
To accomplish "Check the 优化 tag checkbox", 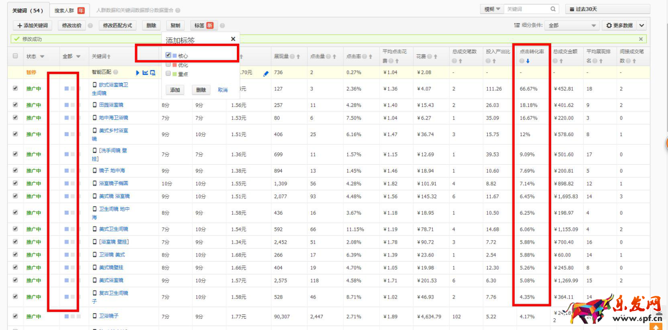I will [168, 65].
